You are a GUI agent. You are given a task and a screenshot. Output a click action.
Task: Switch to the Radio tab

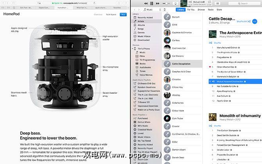pos(211,10)
